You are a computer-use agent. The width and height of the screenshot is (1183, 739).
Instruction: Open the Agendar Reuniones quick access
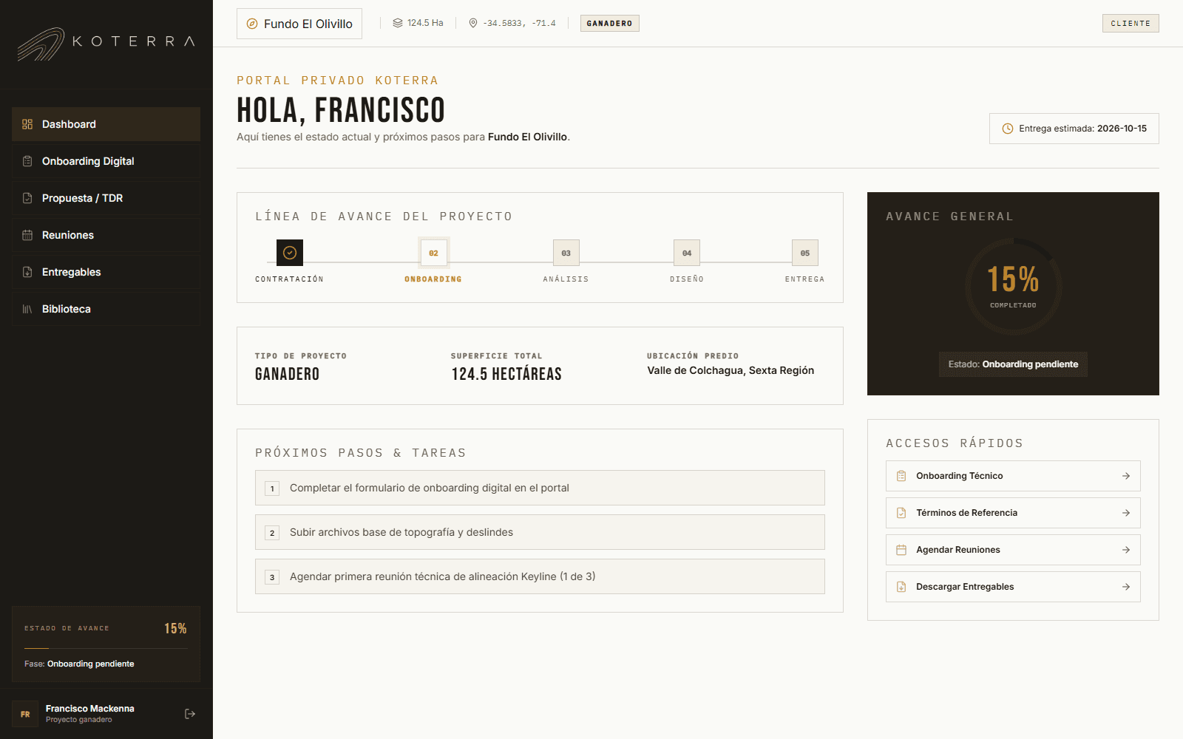(x=1013, y=550)
